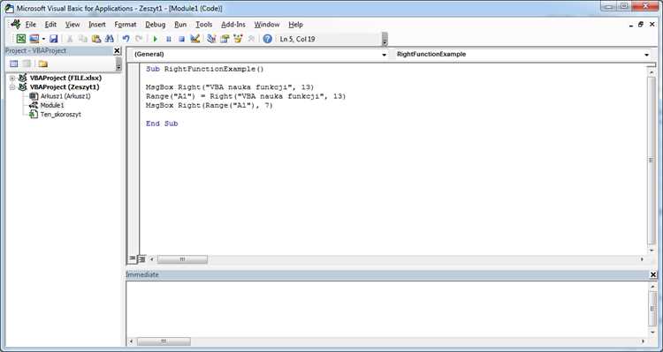Click the Range("A1") = Right code line
The image size is (663, 352).
point(246,96)
